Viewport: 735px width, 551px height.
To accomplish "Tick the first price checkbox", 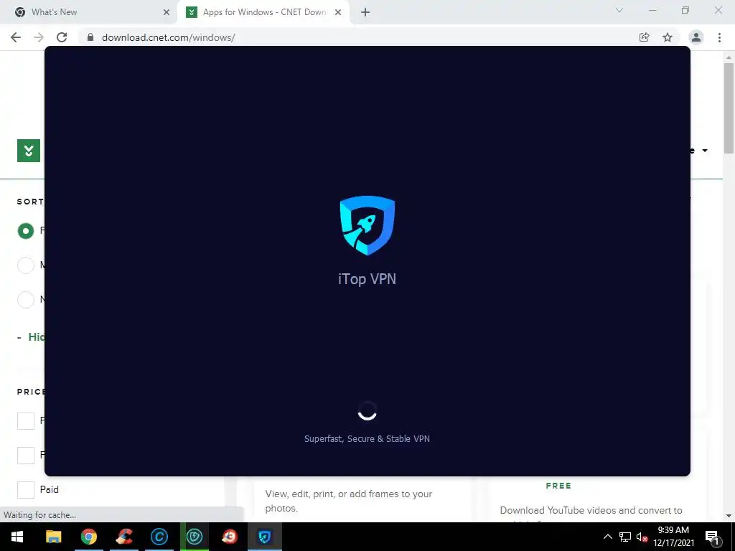I will 26,420.
